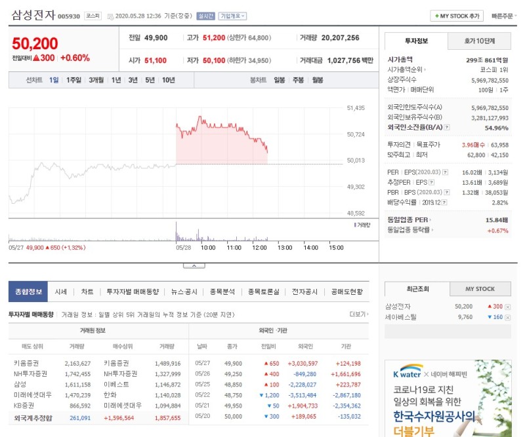Switch to 주봉 candlestick chart
Viewport: 525px width, 437px height.
pyautogui.click(x=298, y=80)
